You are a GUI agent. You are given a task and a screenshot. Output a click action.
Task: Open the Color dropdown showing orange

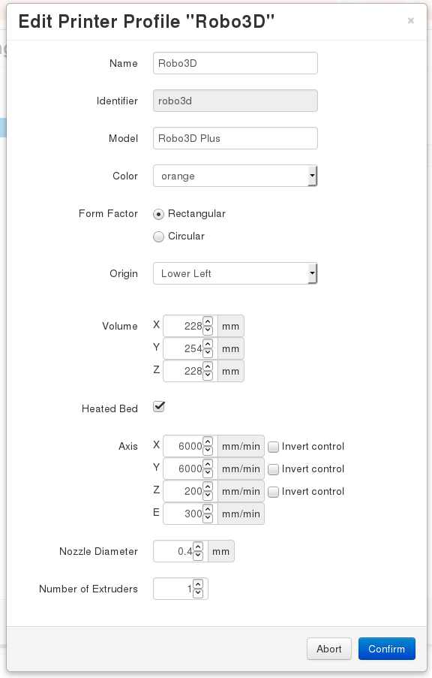(235, 176)
